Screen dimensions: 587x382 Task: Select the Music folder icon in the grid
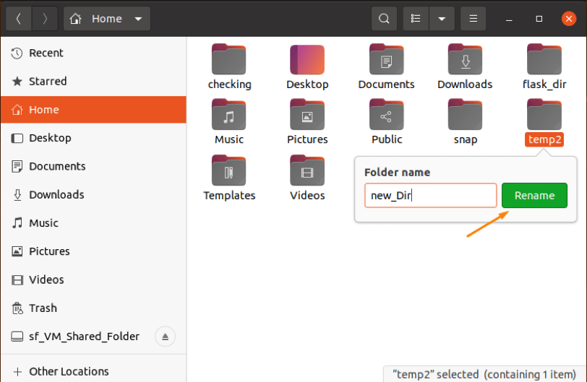[228, 114]
